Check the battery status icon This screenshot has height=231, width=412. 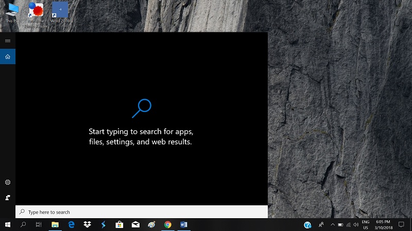click(340, 225)
